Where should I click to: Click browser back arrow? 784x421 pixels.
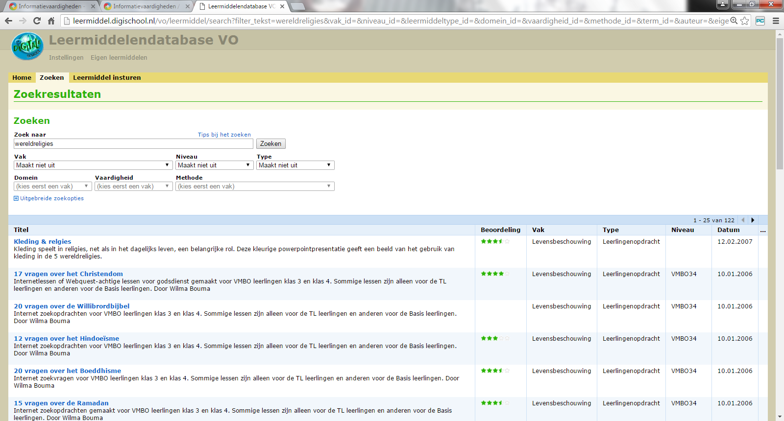click(x=8, y=21)
